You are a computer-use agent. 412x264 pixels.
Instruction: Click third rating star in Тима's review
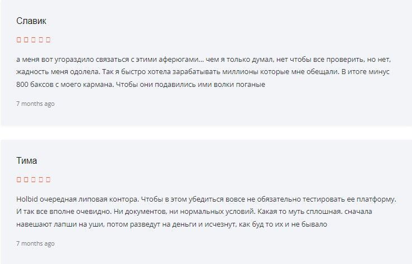pyautogui.click(x=33, y=179)
